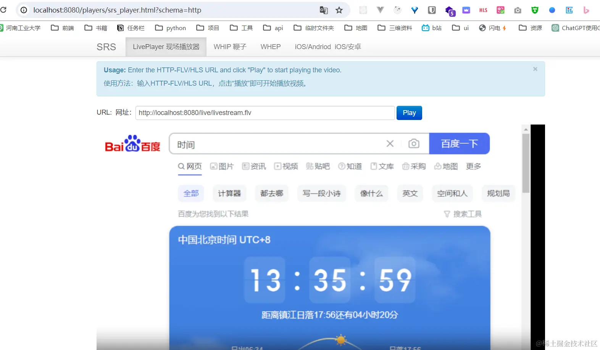
Task: Select the 视频 tab in Baidu results
Action: click(x=286, y=166)
